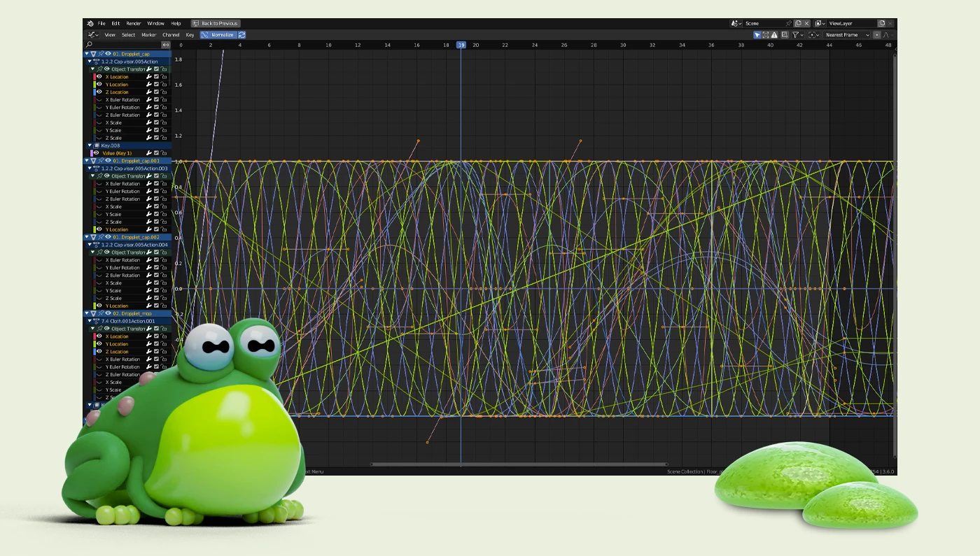Open the Render menu

pos(134,23)
